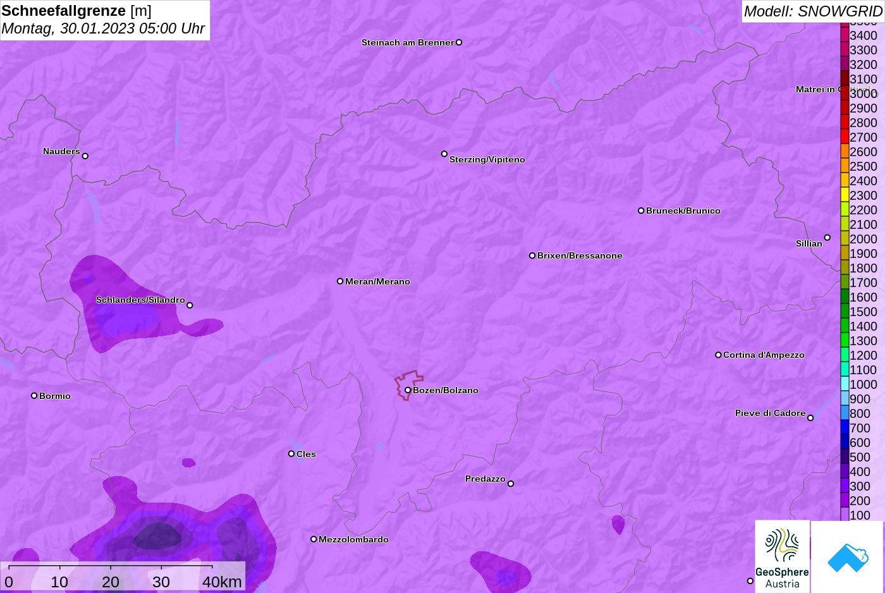885x593 pixels.
Task: Click the Steinach am Brenner location marker
Action: coord(459,42)
